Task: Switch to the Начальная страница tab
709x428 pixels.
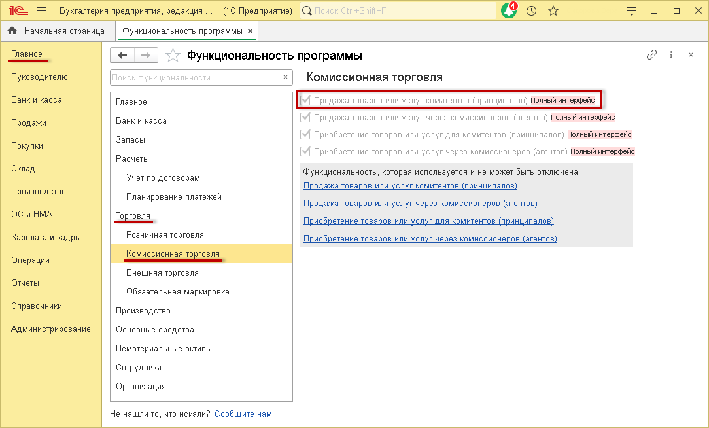Action: tap(64, 31)
